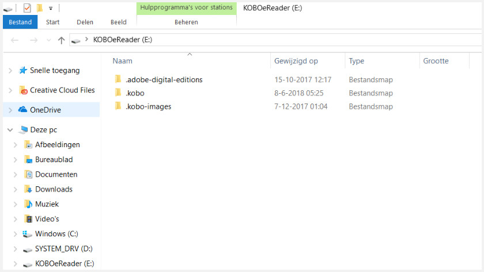Click the Properties checkmark icon in title bar

27,8
